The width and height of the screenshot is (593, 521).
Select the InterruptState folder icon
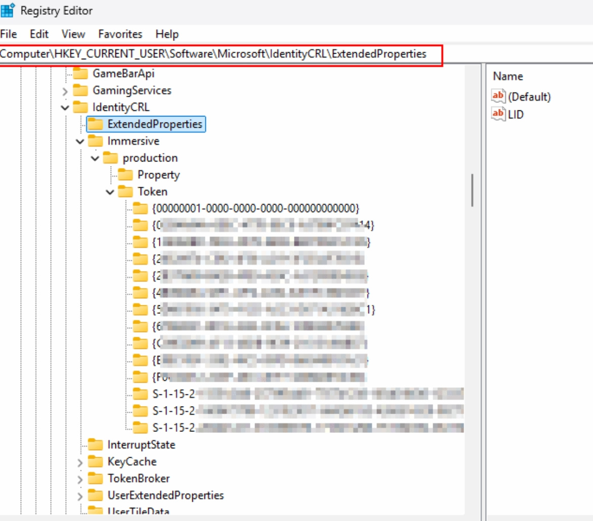pos(95,445)
